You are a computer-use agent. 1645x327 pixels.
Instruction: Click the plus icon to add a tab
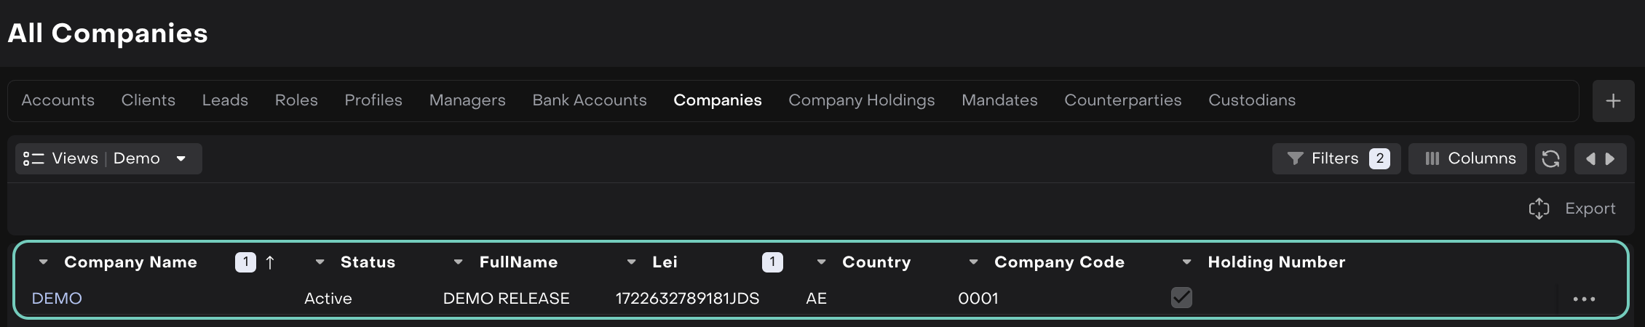(1613, 101)
